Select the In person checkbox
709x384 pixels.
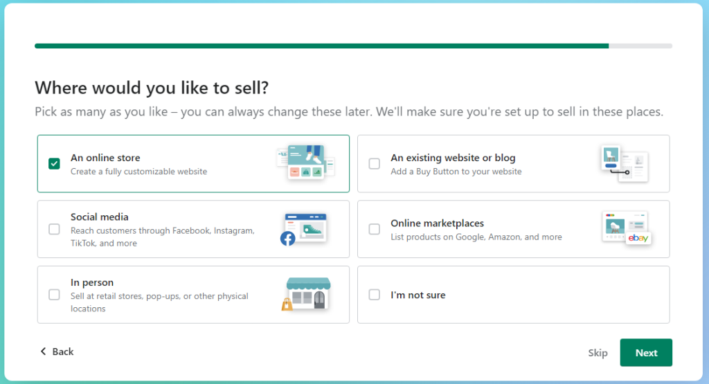pos(54,295)
